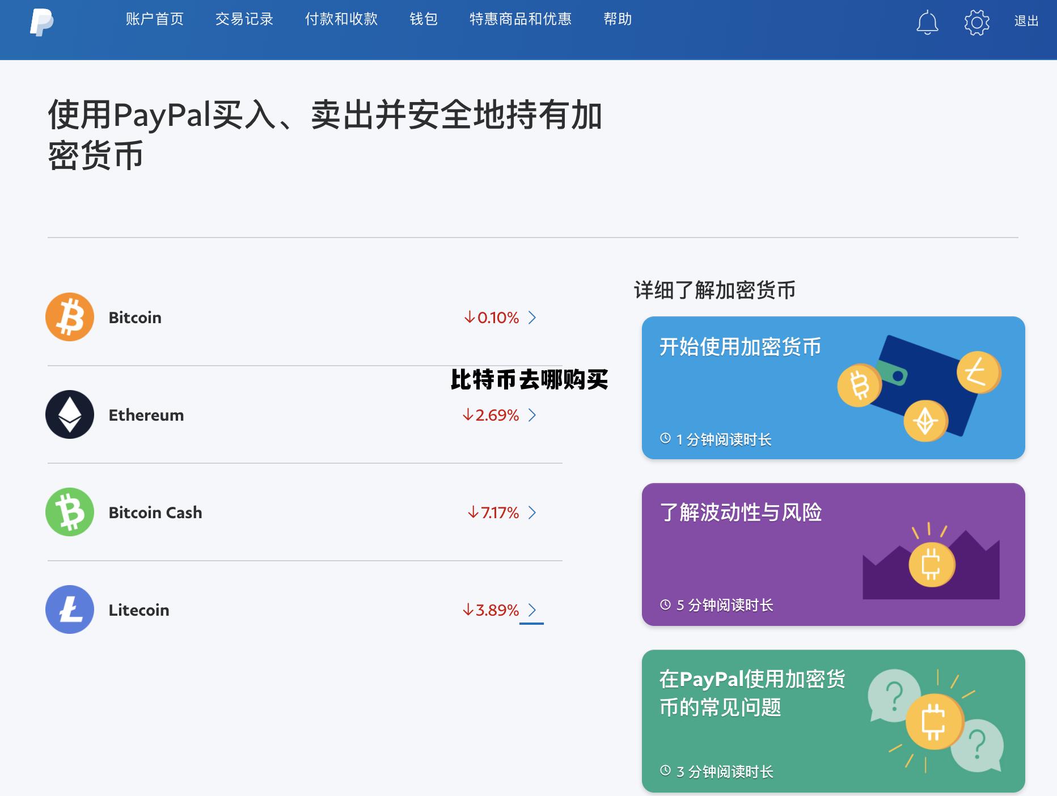
Task: Click the 3 分钟阅读时长 label
Action: click(725, 772)
